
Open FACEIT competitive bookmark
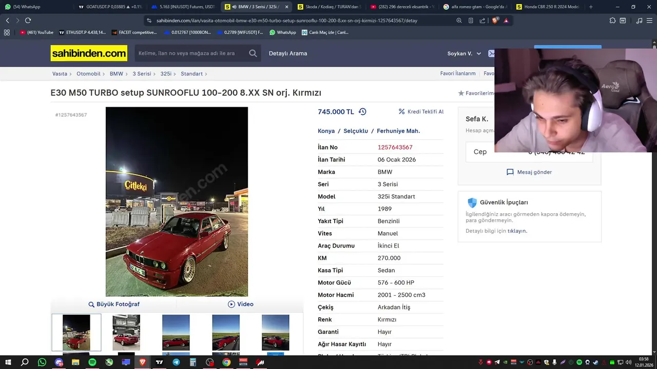[133, 32]
